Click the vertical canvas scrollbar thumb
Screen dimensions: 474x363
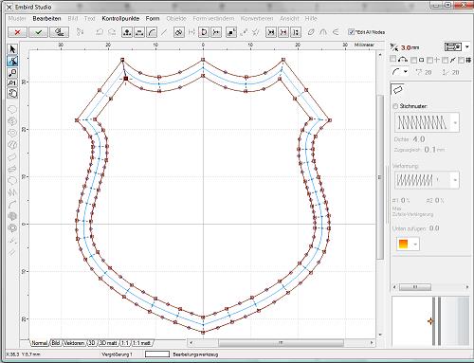click(x=380, y=177)
